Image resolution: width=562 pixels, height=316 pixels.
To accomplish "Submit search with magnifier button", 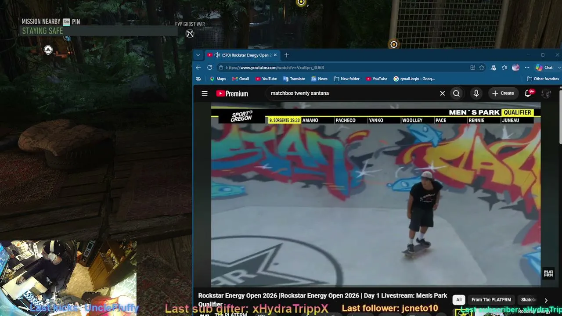I will [457, 93].
